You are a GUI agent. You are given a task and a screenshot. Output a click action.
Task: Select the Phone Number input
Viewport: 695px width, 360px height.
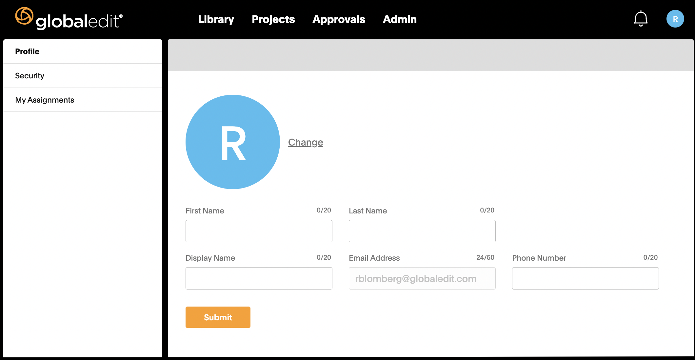click(x=586, y=278)
